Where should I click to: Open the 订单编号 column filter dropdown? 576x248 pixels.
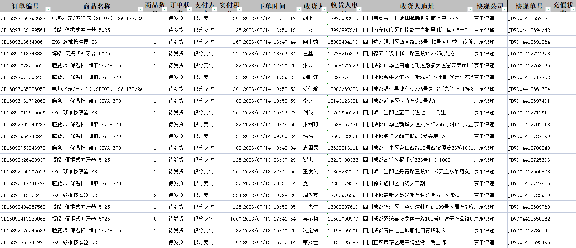(48, 9)
